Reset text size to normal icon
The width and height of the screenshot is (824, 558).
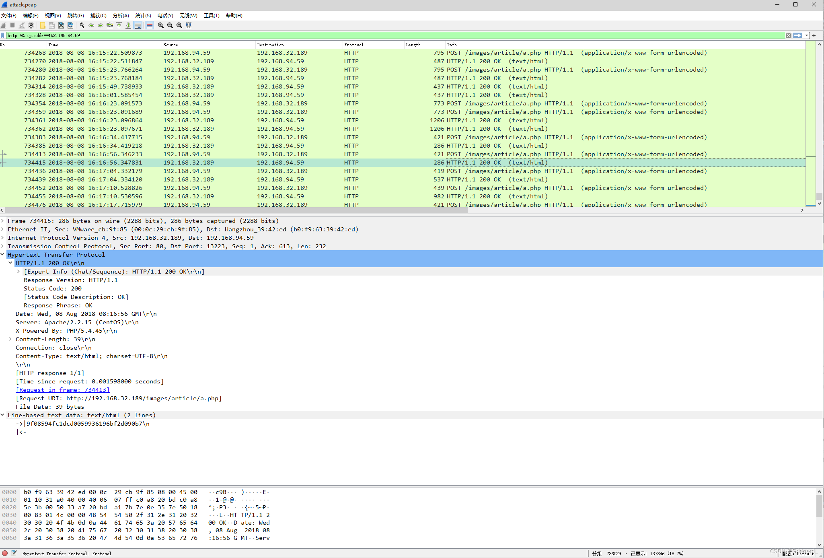(179, 25)
